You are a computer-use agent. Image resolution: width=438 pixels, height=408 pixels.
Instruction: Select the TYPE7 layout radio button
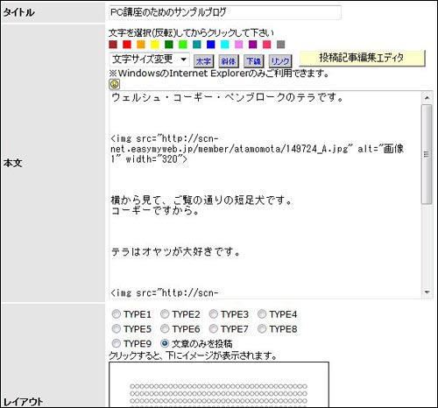(x=213, y=329)
